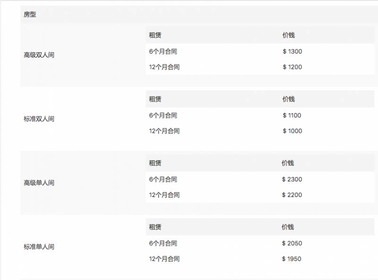Select the 高级双人间 room type cell
The width and height of the screenshot is (378, 280).
39,55
